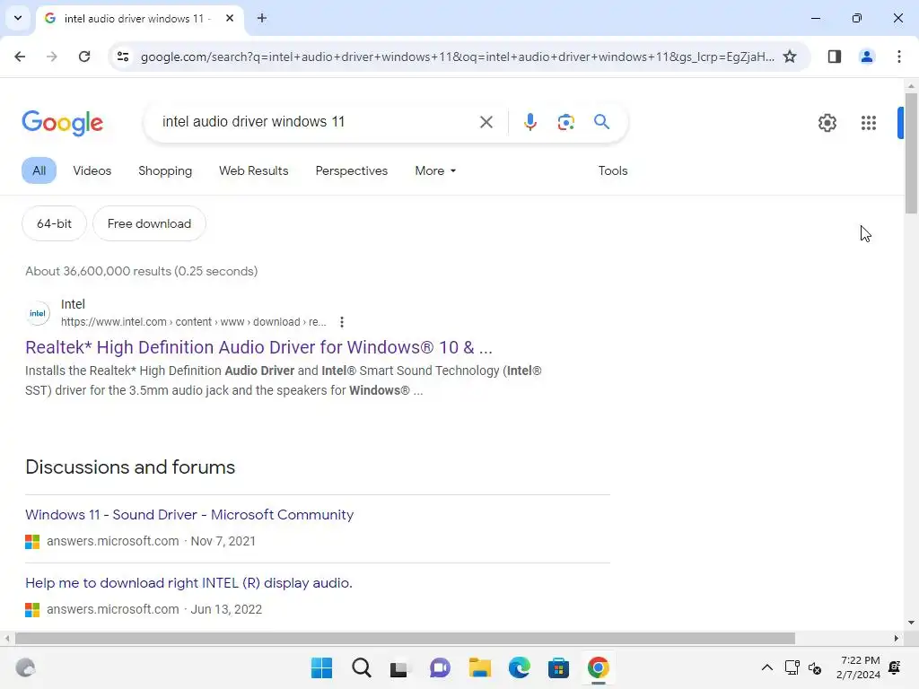Open taskbar Search

click(362, 667)
